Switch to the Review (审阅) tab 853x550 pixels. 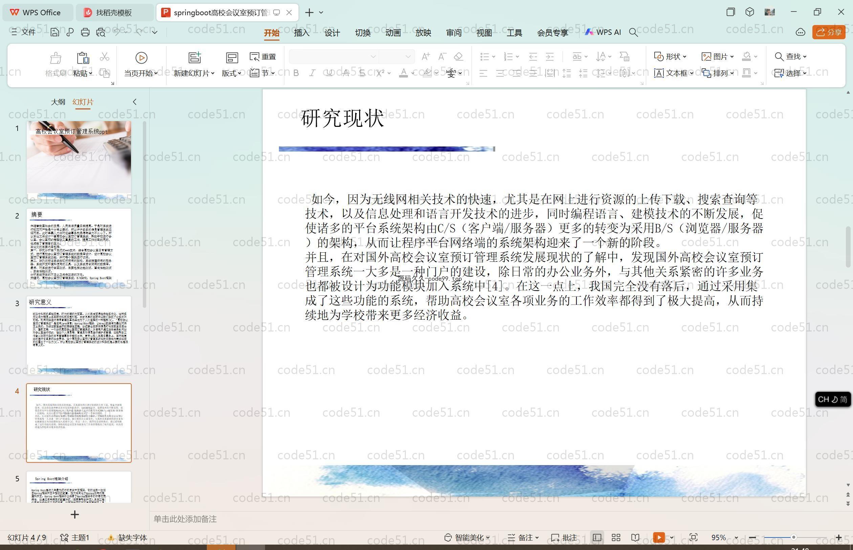pos(454,33)
